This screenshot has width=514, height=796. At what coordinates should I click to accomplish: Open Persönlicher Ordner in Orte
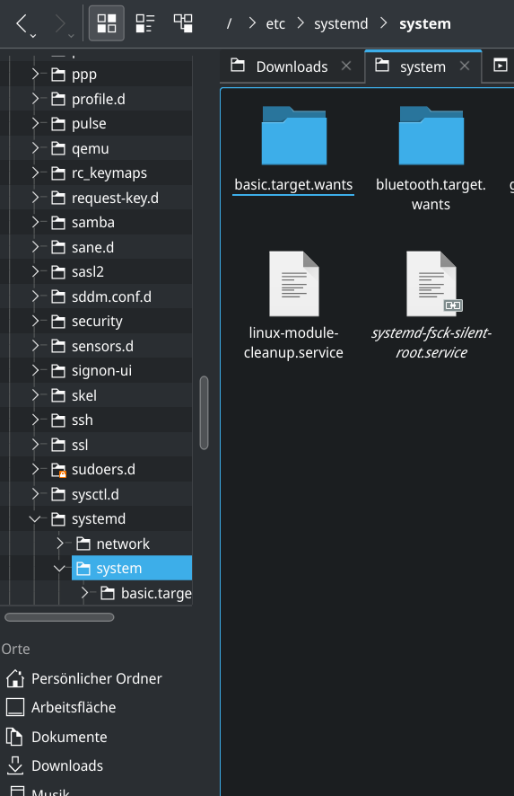coord(96,678)
